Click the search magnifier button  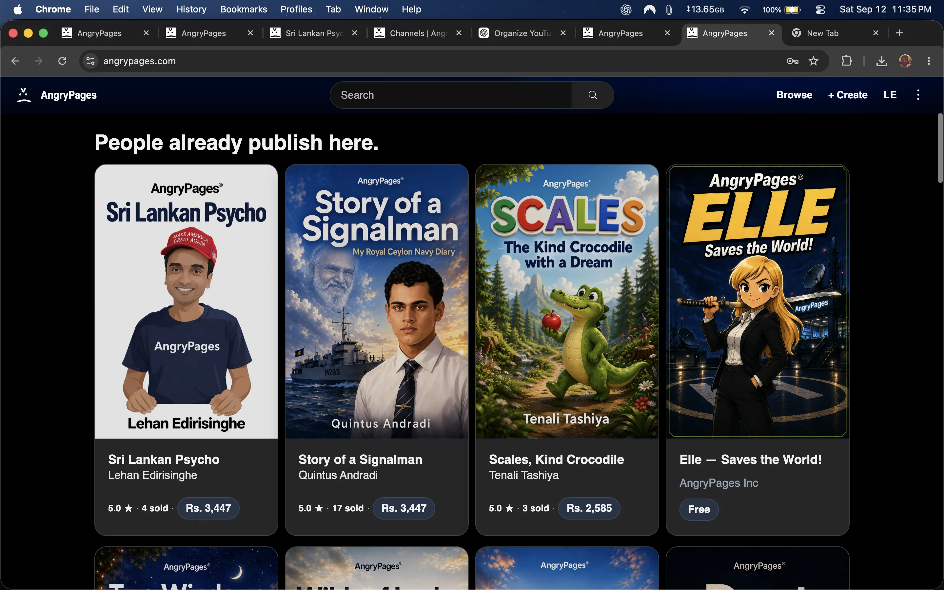[x=593, y=95]
